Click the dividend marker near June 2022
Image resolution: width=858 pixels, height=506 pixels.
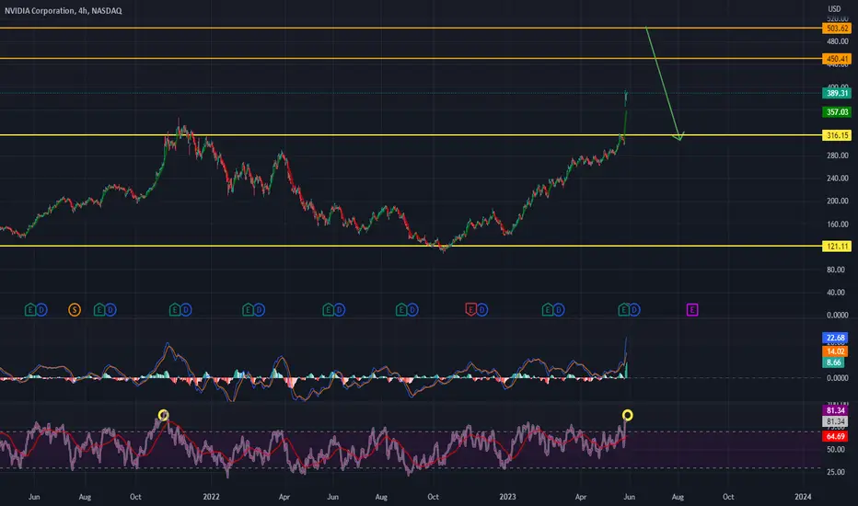coord(340,310)
